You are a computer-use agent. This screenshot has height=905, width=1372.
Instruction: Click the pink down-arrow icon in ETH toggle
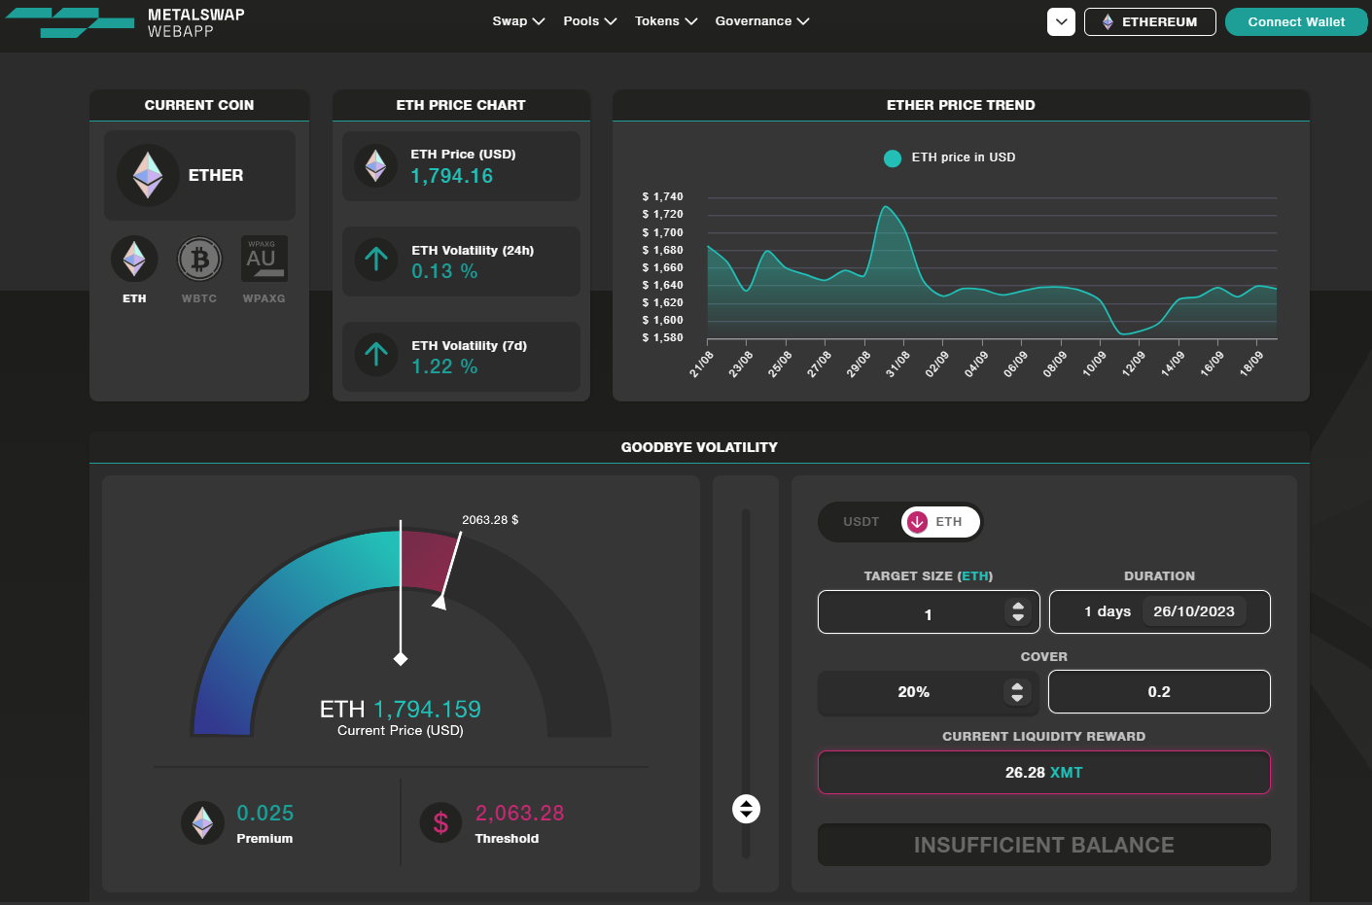point(917,522)
